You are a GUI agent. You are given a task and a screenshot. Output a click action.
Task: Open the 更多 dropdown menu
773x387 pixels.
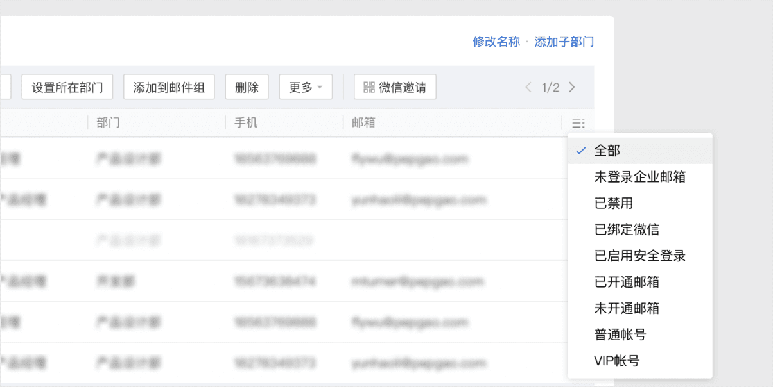point(306,86)
